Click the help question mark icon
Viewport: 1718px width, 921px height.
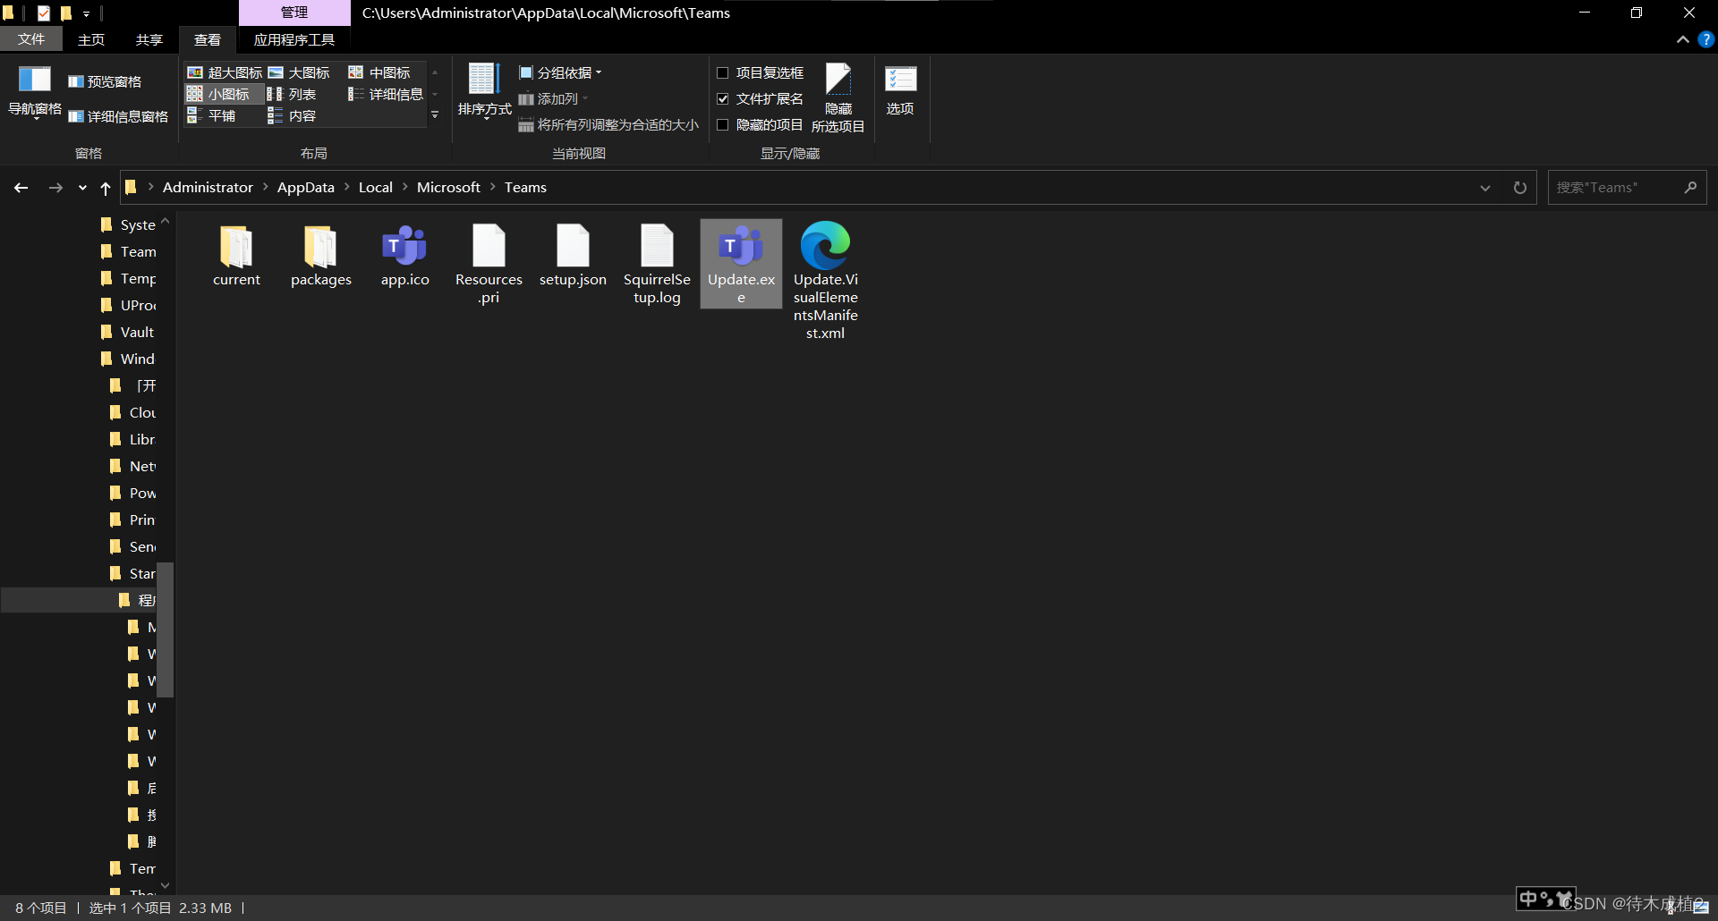pyautogui.click(x=1705, y=39)
